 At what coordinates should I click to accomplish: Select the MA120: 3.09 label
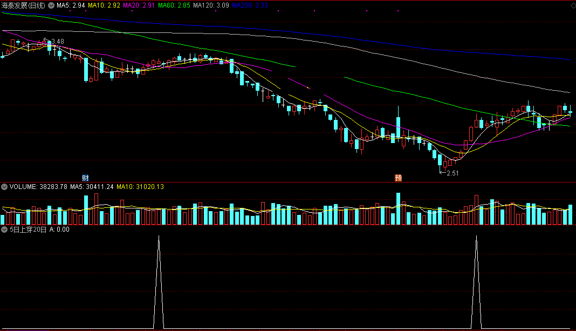211,5
